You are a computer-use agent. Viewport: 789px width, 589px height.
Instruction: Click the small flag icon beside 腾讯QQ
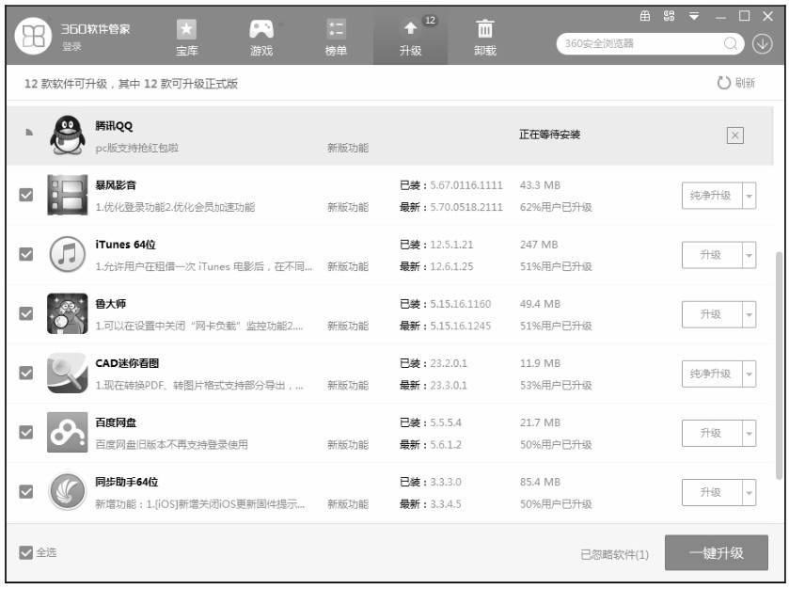coord(29,133)
